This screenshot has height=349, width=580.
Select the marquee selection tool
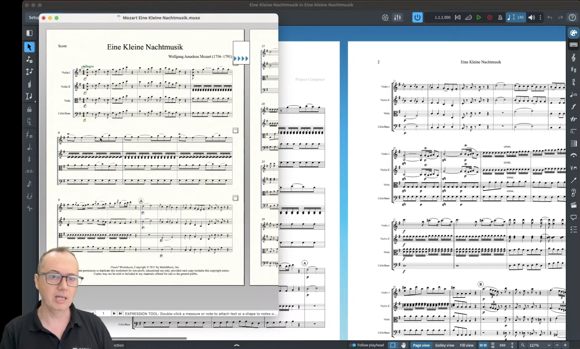click(393, 345)
